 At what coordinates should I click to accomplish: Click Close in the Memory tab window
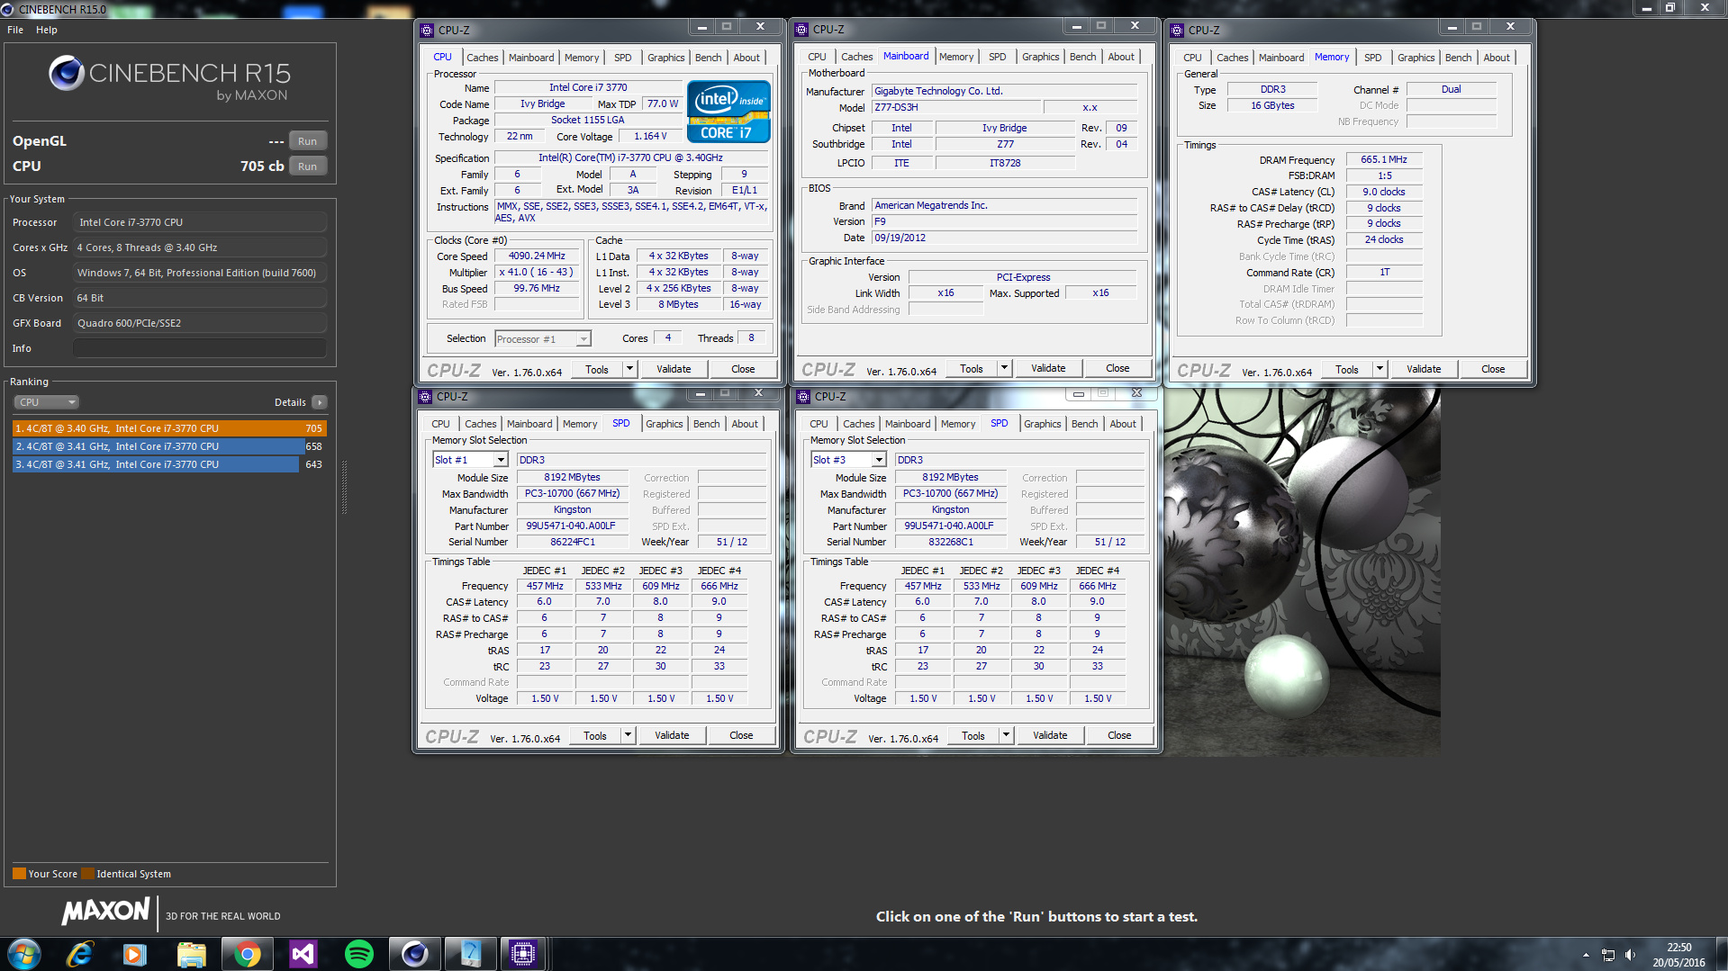(1493, 369)
